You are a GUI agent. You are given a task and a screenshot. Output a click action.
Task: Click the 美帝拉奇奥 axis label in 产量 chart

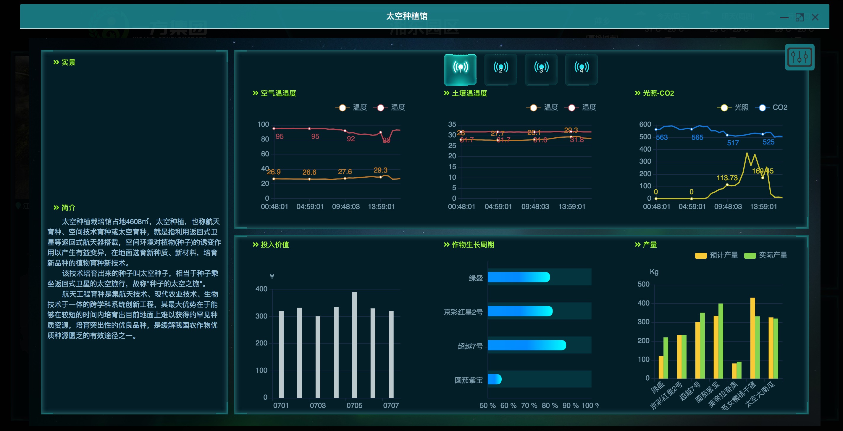(724, 395)
